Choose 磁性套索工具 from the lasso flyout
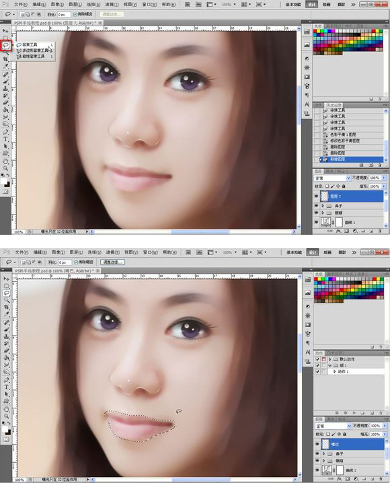390x483 pixels. (x=33, y=57)
